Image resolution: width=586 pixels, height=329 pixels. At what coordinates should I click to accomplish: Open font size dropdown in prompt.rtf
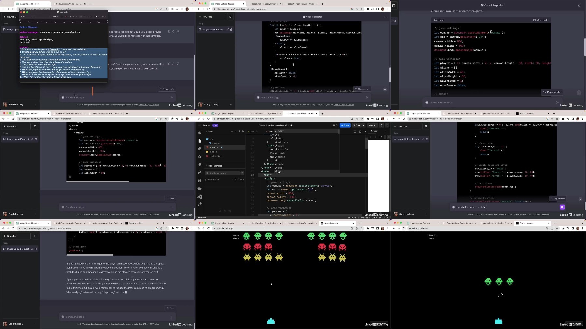(55, 16)
